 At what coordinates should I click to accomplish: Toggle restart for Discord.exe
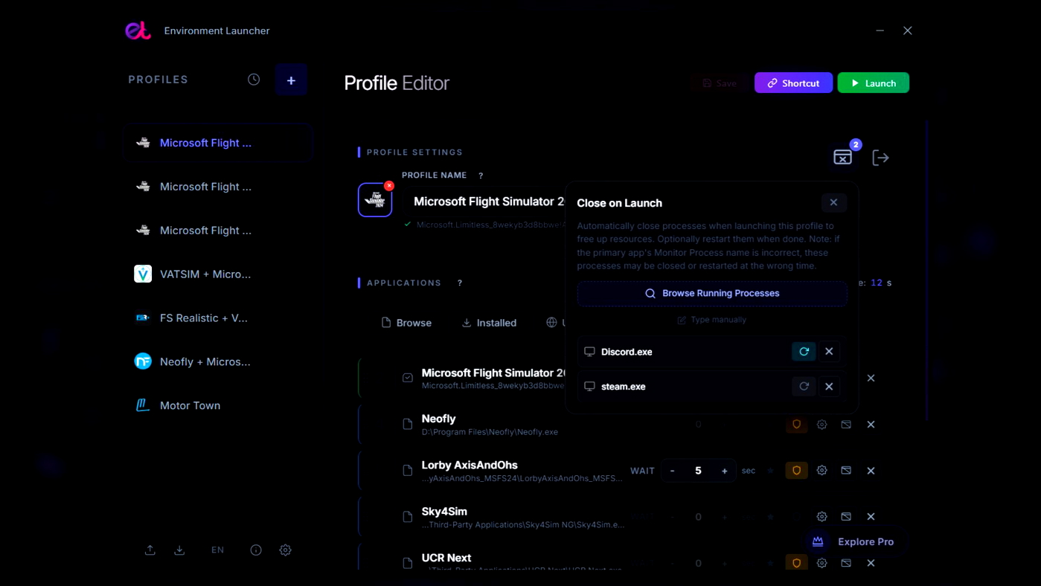coord(804,352)
